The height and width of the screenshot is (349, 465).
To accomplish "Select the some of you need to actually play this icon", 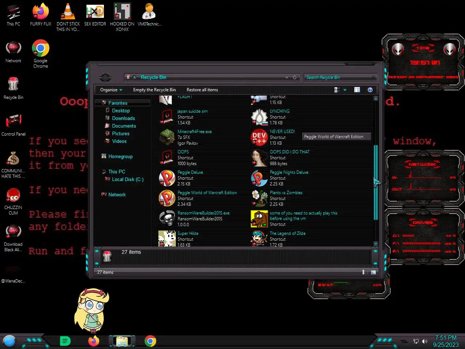I will point(259,218).
